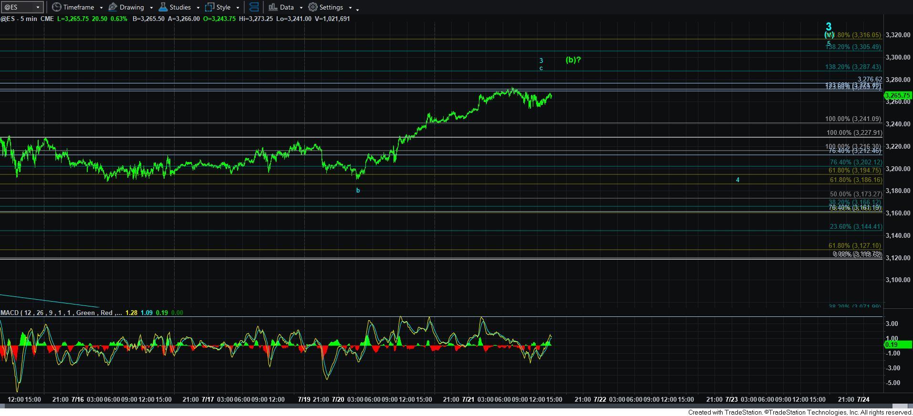Open the Timeframe menu label

79,7
